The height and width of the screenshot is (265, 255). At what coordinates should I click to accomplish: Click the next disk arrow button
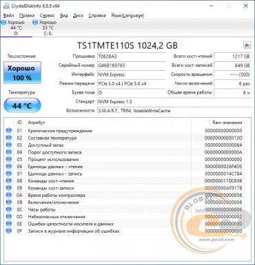(247, 45)
